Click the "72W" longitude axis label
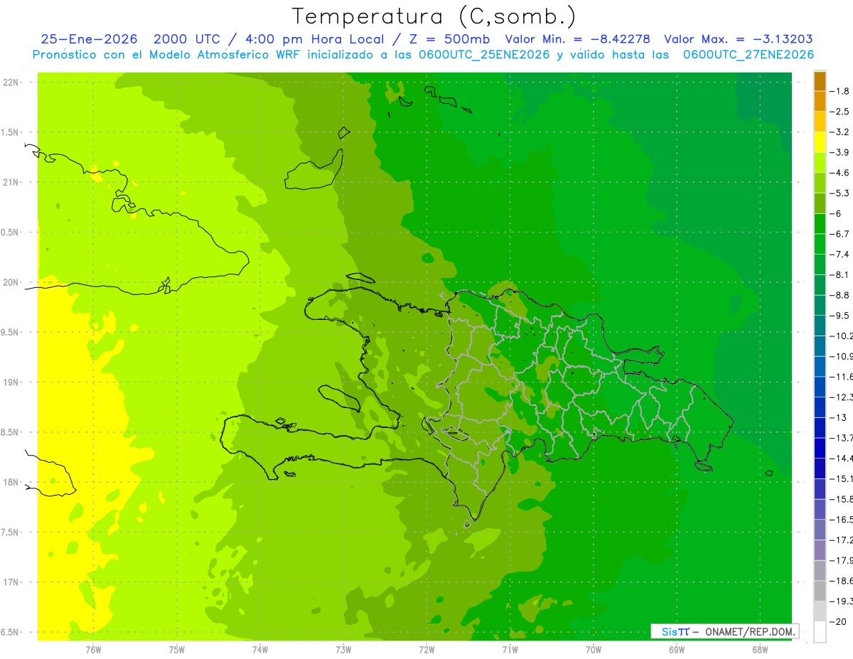 pyautogui.click(x=426, y=649)
